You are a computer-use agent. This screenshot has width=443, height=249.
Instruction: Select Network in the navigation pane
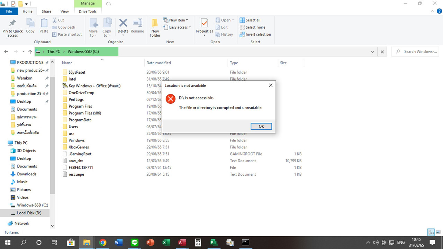pos(22,223)
